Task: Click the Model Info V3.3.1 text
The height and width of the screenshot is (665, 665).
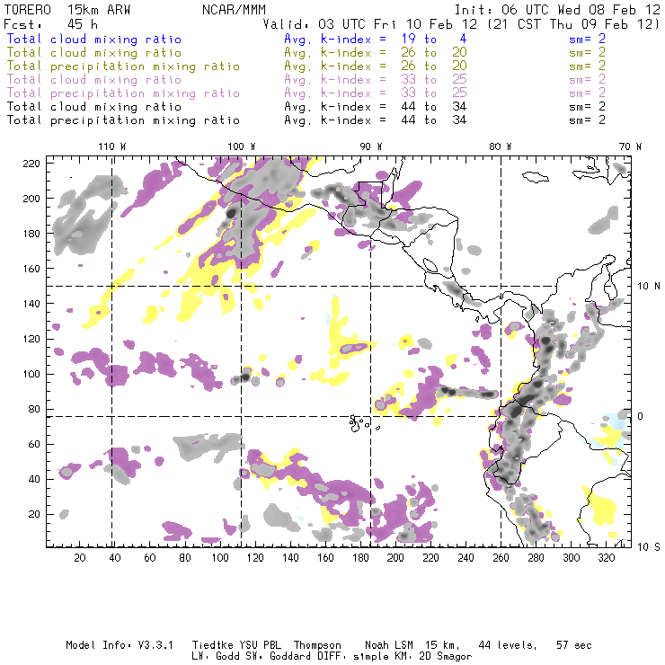Action: click(120, 645)
